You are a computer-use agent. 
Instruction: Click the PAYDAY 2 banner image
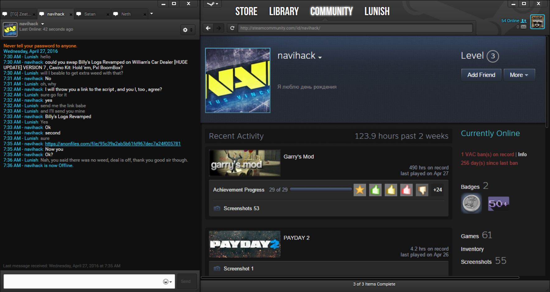[245, 244]
